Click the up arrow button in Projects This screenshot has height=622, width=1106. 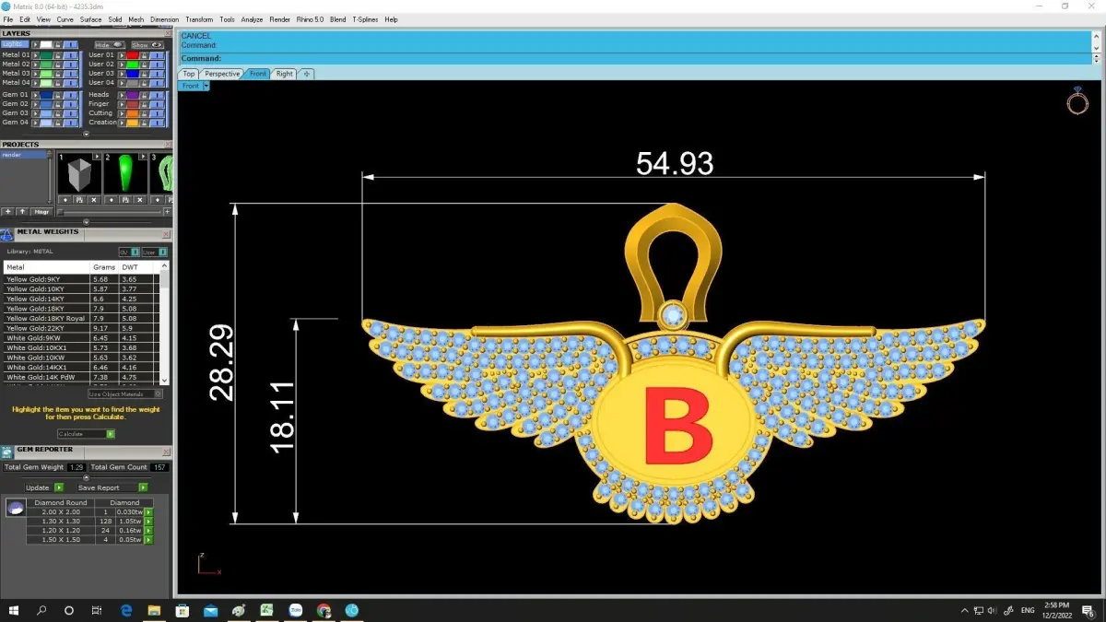pyautogui.click(x=22, y=211)
